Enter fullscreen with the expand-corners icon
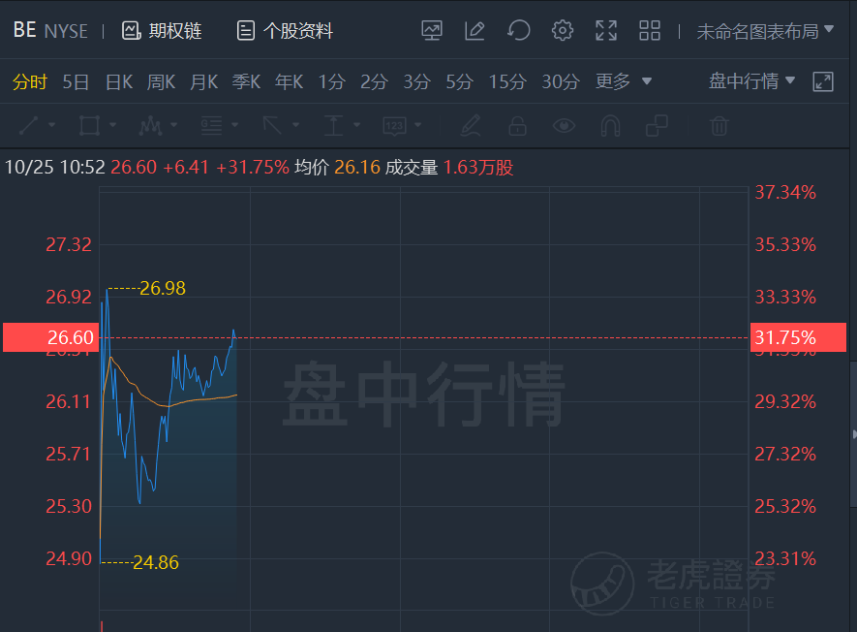The image size is (857, 632). (606, 30)
